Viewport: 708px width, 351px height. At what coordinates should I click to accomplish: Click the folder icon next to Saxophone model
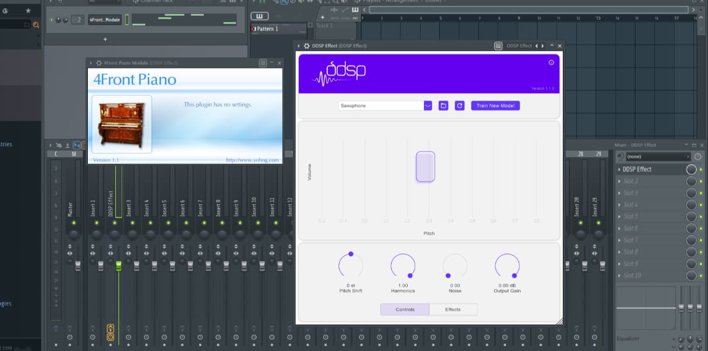pos(443,106)
